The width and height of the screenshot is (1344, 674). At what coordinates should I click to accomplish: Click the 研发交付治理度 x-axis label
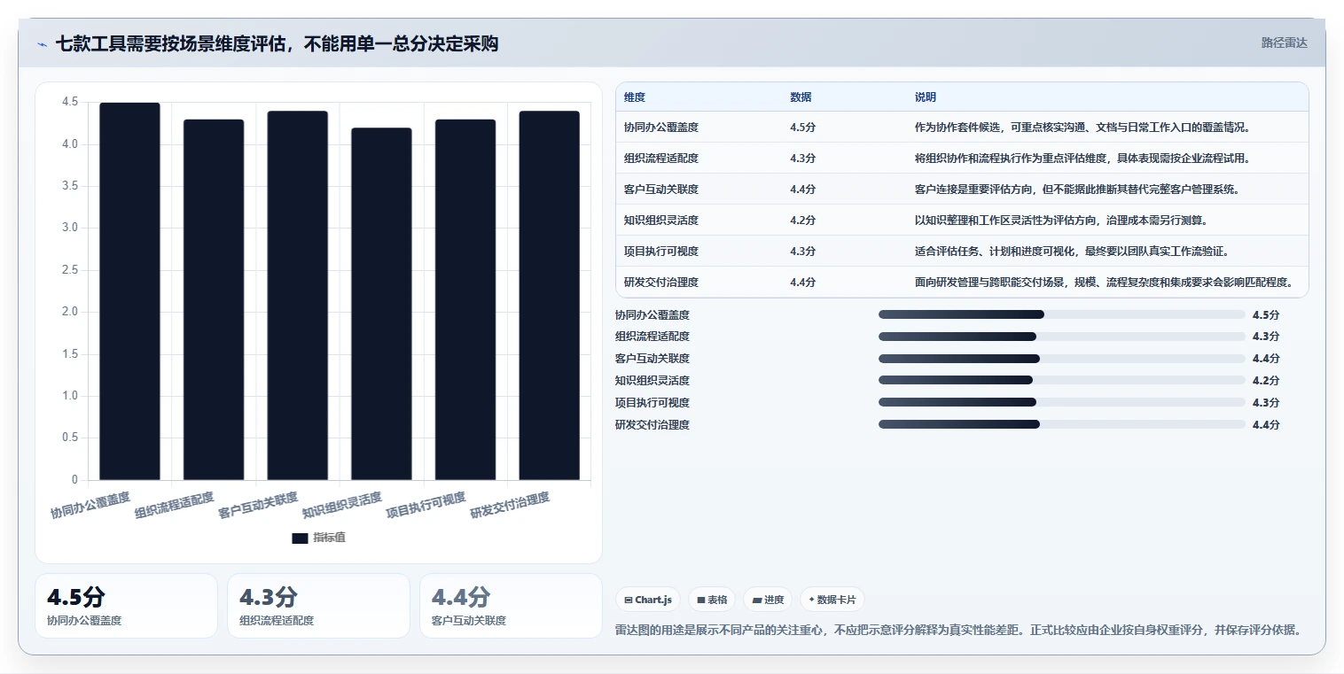510,505
